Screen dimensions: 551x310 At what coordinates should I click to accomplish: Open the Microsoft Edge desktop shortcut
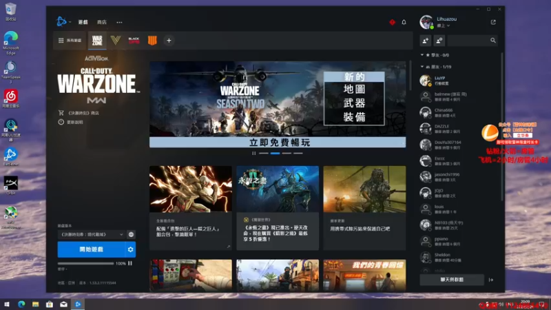point(10,43)
